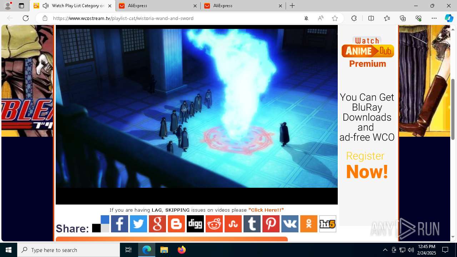The width and height of the screenshot is (457, 257).
Task: Open the tab actions menu
Action: [x=21, y=6]
